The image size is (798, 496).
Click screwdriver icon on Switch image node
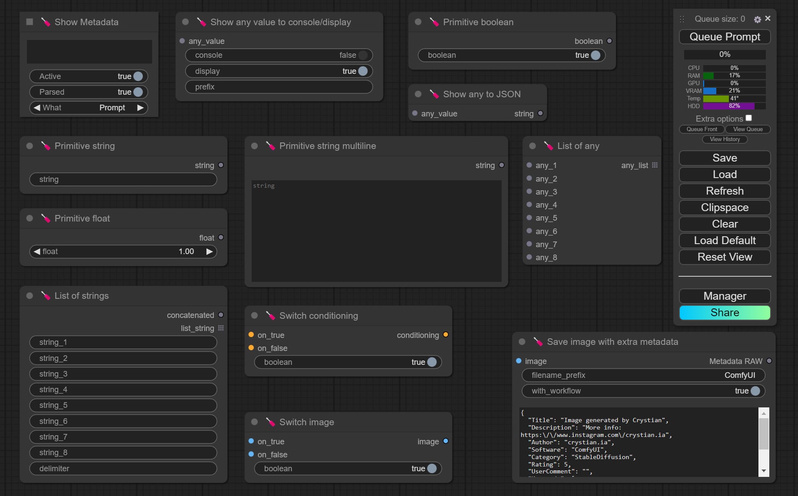point(270,422)
